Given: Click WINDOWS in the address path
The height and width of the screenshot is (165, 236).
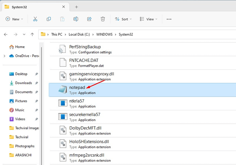Looking at the screenshot, I should (105, 34).
